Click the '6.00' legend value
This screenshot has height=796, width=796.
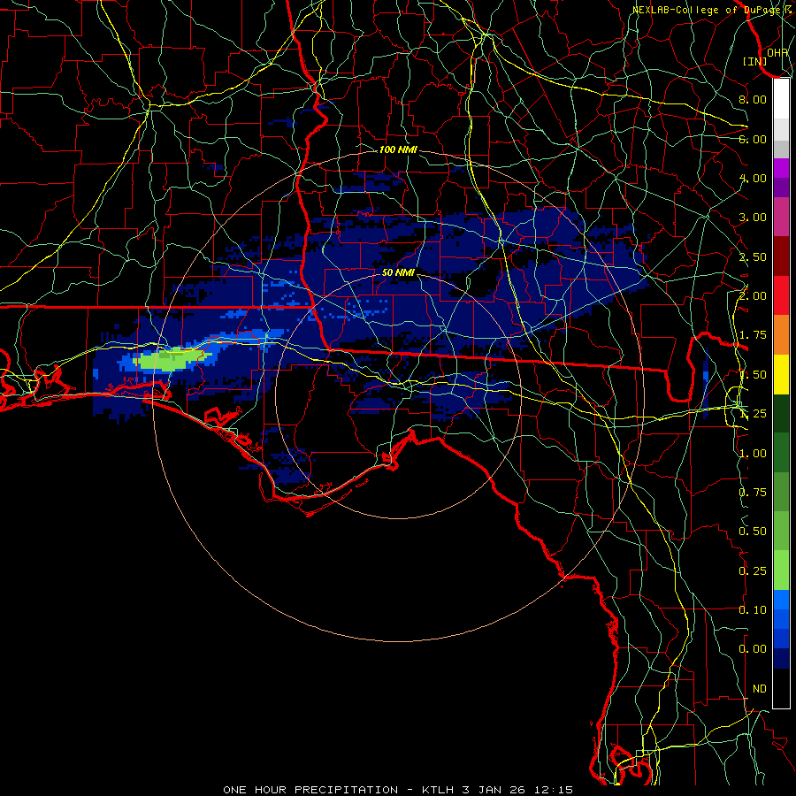[x=753, y=139]
